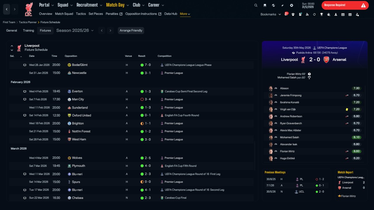Open the Match Day dropdown
The image size is (374, 210).
point(118,5)
